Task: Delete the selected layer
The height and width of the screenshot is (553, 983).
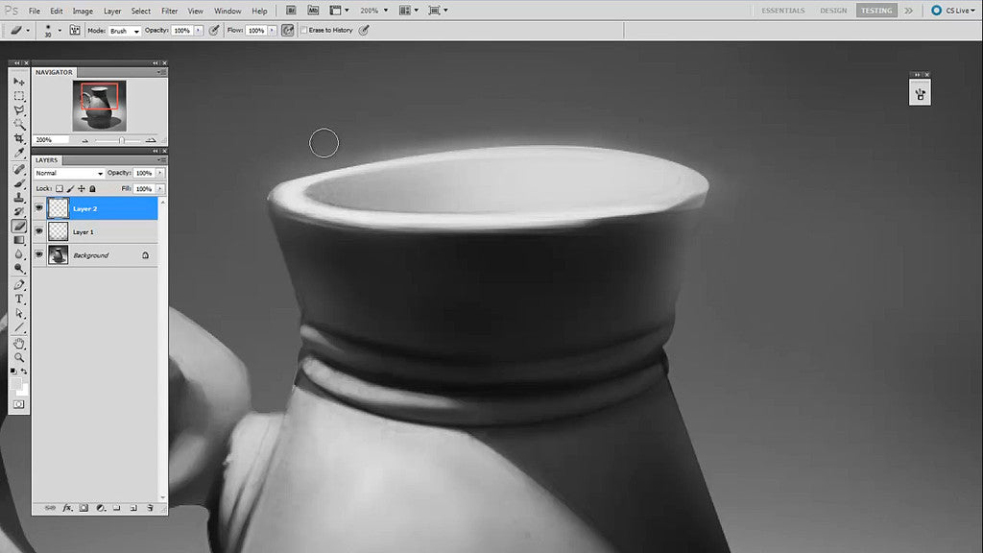Action: 150,508
